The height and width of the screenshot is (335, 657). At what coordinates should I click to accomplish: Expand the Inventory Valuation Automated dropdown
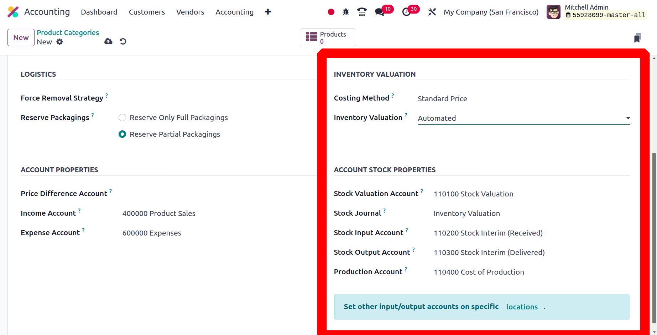(523, 118)
